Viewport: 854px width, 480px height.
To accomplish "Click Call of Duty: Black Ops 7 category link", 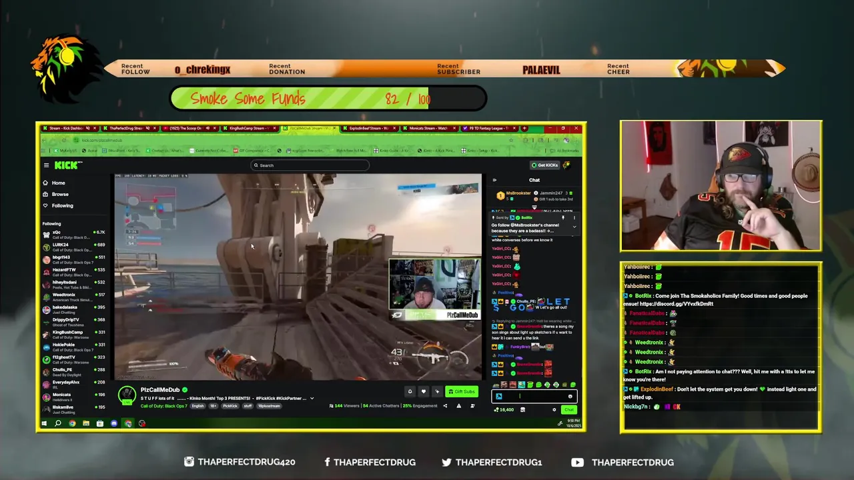I will point(165,406).
